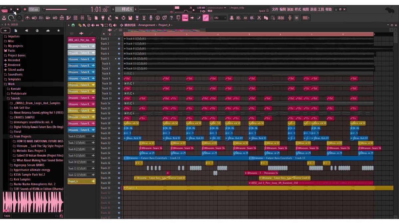Mute Track 1 using its toggle dot
Image resolution: width=399 pixels, height=224 pixels.
coord(119,39)
